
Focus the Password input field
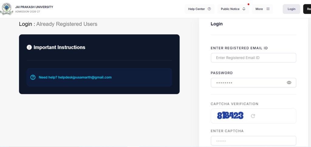[x=254, y=83]
